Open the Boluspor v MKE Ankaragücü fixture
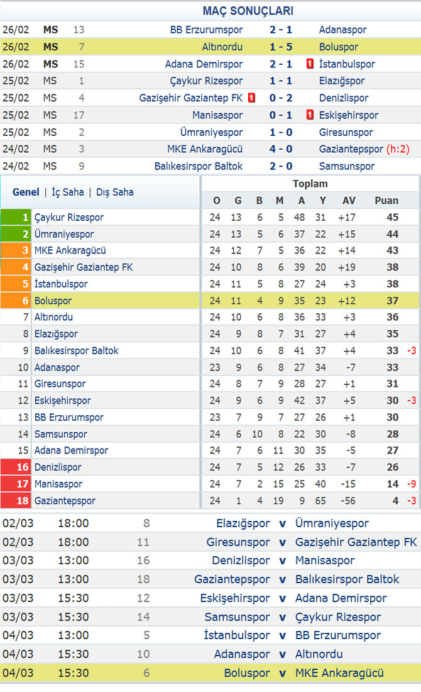 pos(210,673)
